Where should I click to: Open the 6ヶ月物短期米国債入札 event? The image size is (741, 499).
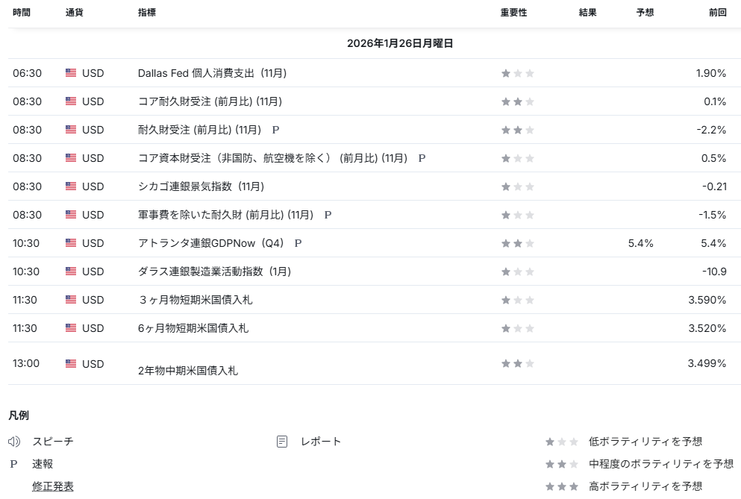[193, 328]
